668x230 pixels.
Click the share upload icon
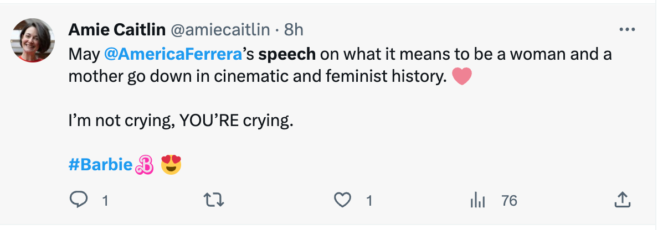[622, 200]
